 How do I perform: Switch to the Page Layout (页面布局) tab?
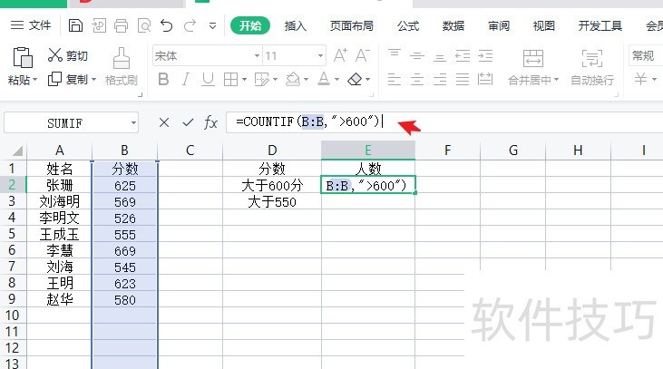352,26
